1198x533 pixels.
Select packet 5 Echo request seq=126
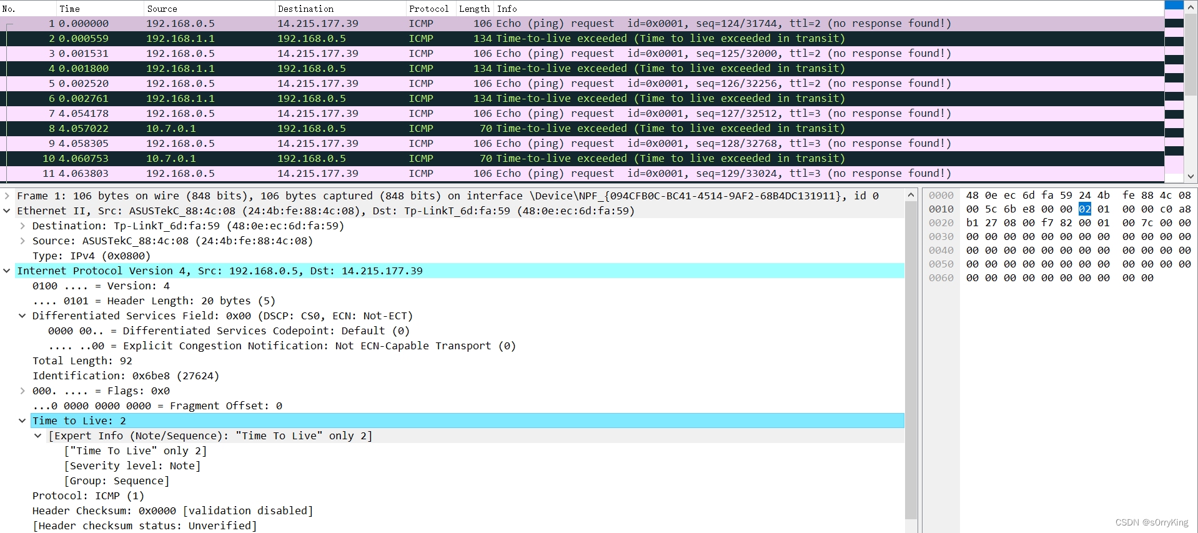point(582,83)
